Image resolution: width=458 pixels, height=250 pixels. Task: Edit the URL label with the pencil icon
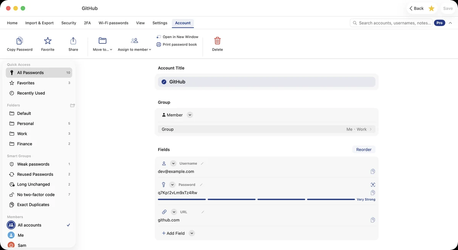click(203, 212)
